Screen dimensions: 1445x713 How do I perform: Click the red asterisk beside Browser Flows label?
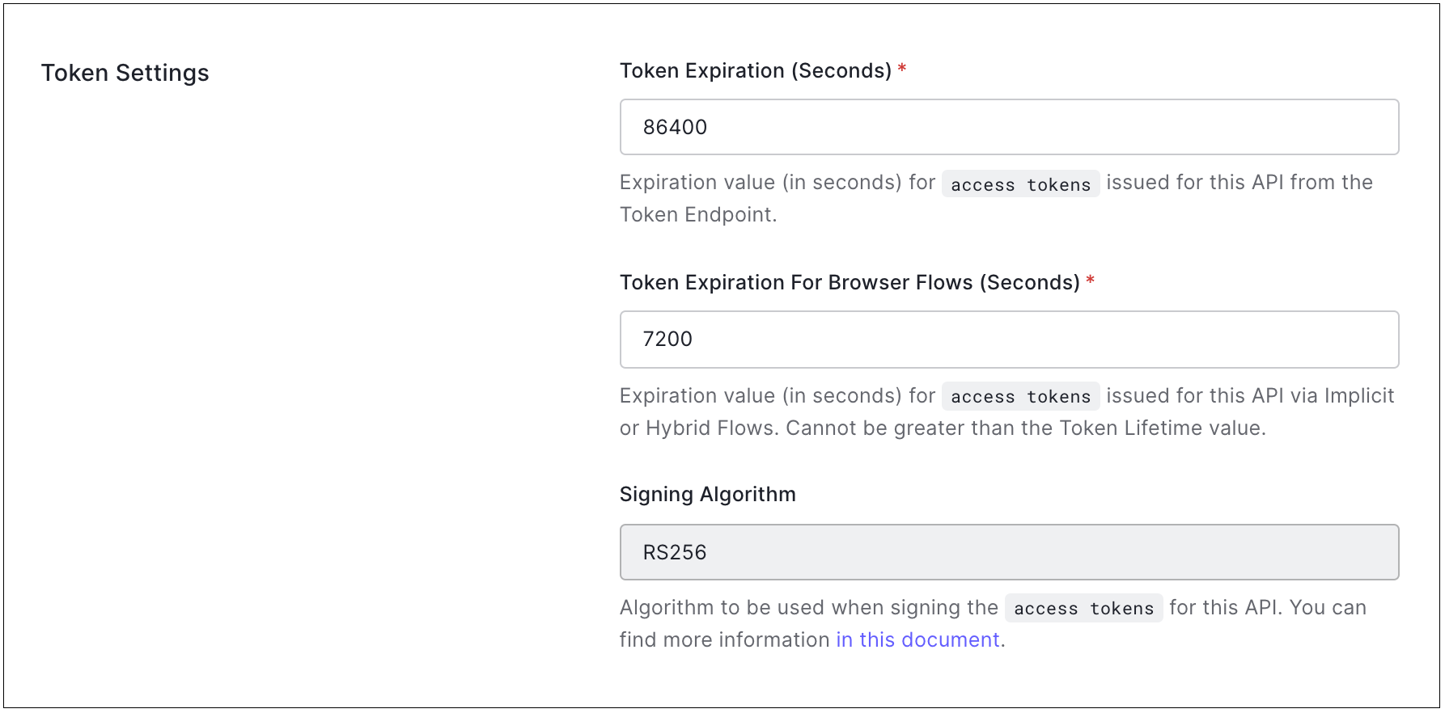(1091, 281)
